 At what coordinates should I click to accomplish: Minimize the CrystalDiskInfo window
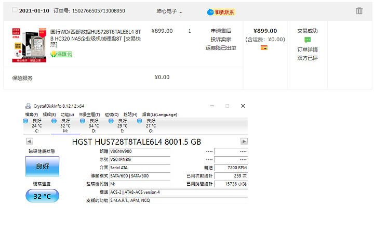tap(212, 106)
